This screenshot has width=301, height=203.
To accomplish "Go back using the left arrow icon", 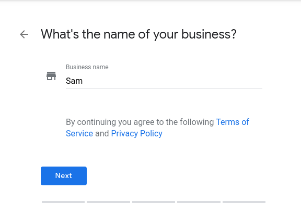I will coord(24,34).
